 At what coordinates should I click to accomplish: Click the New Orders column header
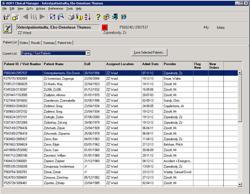[216, 65]
